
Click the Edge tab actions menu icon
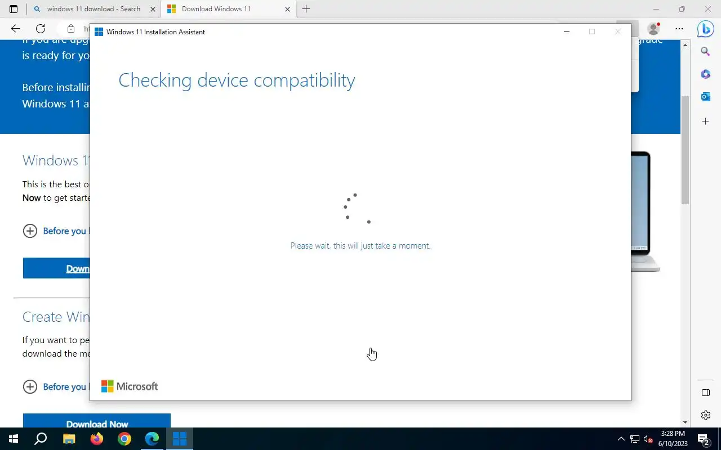14,9
